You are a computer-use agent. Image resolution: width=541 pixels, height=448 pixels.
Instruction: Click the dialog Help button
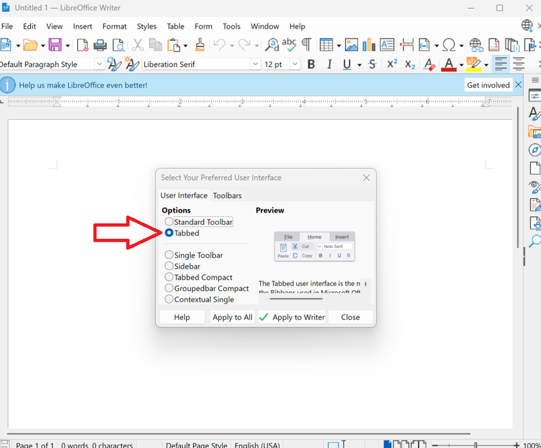click(182, 317)
